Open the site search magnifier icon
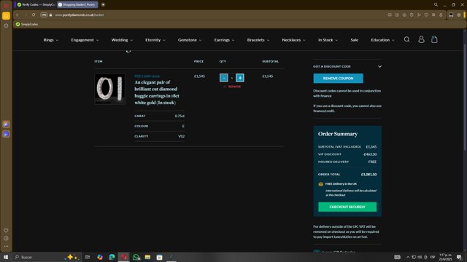Screen dimensions: 467x262 [x=406, y=39]
